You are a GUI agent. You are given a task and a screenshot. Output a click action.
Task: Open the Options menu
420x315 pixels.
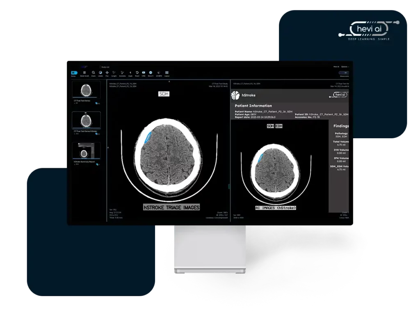point(345,66)
